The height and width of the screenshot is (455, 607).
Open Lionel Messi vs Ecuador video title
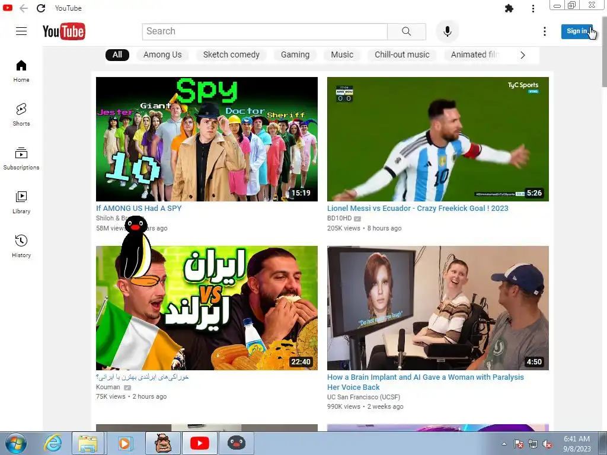pyautogui.click(x=418, y=208)
